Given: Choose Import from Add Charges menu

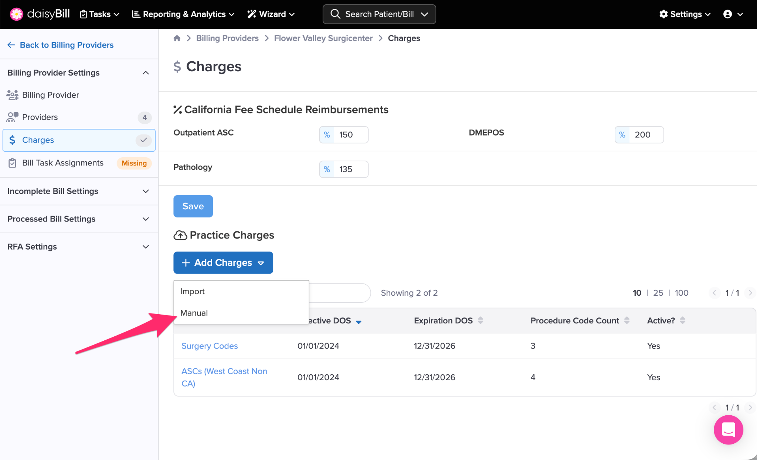Looking at the screenshot, I should point(192,292).
